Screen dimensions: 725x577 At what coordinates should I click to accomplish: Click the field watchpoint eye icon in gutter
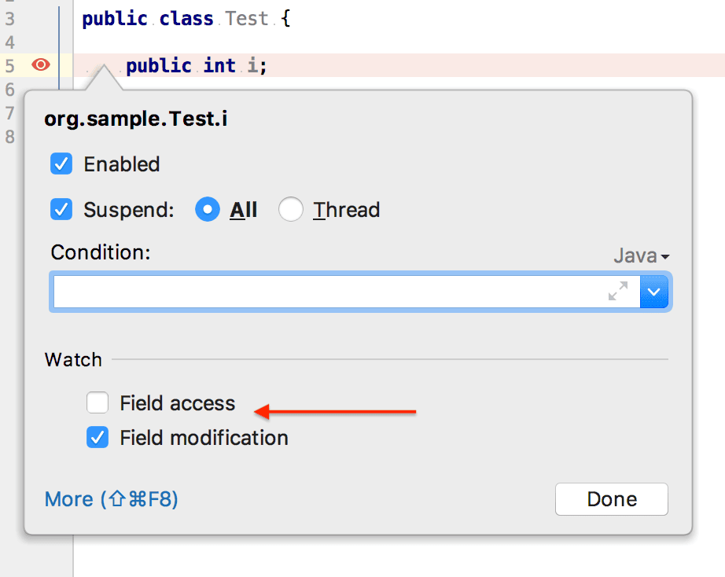click(x=41, y=64)
